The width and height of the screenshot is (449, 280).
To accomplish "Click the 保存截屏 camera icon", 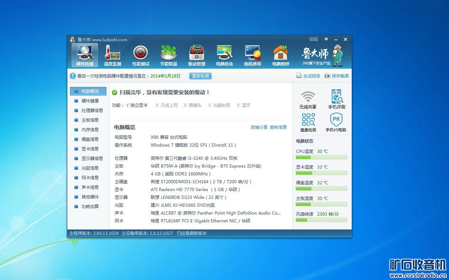I will pyautogui.click(x=327, y=76).
